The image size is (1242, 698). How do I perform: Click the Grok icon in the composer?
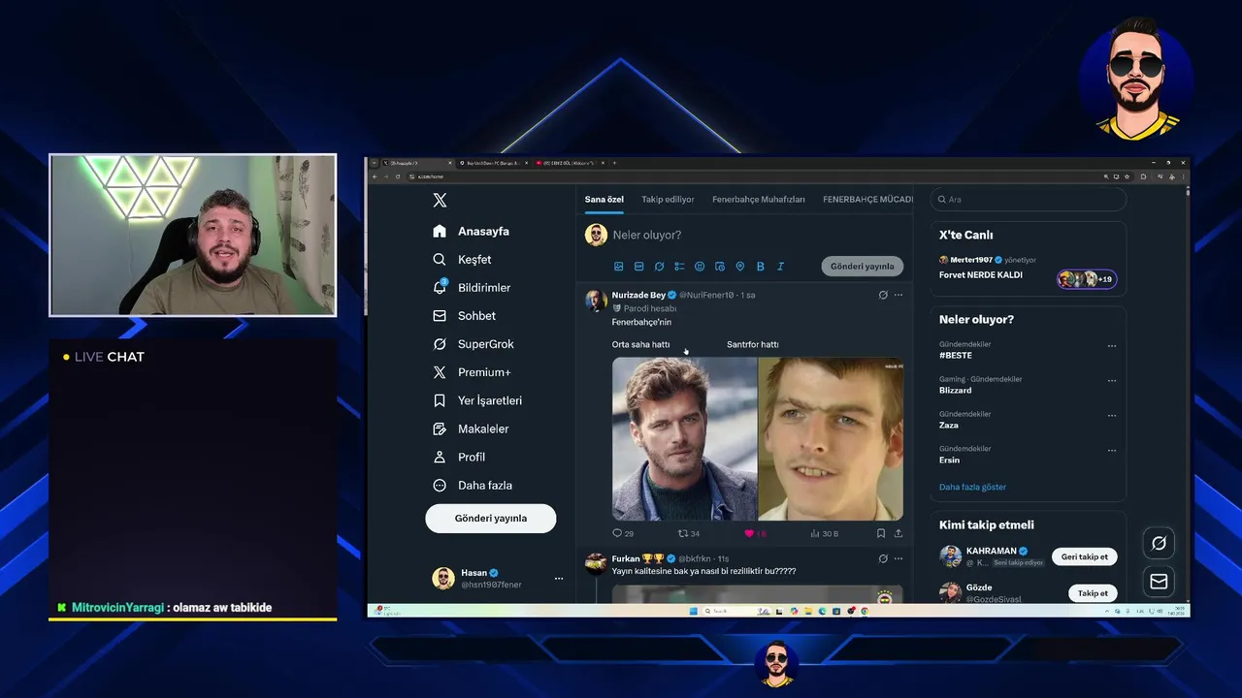tap(659, 267)
